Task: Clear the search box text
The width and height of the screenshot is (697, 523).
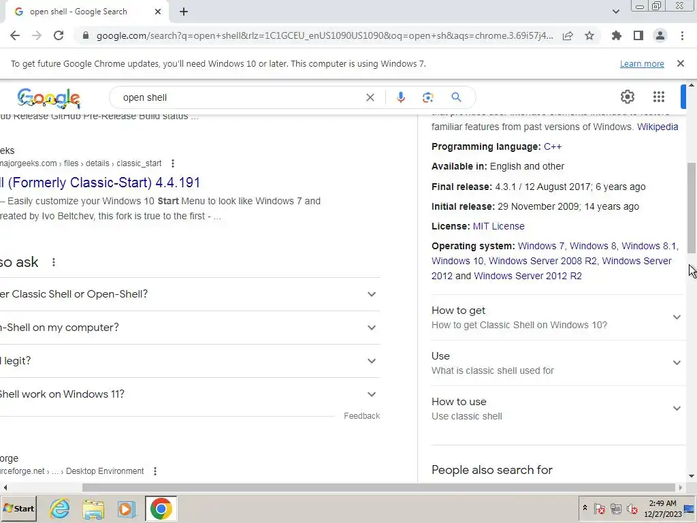Action: click(370, 97)
